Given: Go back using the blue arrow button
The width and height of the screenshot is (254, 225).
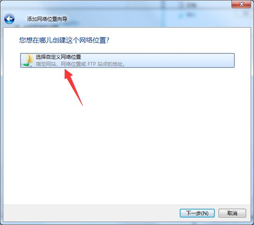Looking at the screenshot, I should [9, 19].
